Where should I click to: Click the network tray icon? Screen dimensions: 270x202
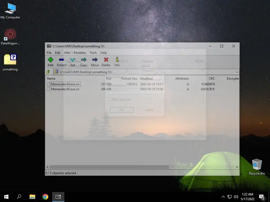pyautogui.click(x=230, y=197)
